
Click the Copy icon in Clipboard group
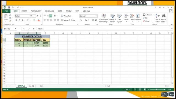[10, 18]
